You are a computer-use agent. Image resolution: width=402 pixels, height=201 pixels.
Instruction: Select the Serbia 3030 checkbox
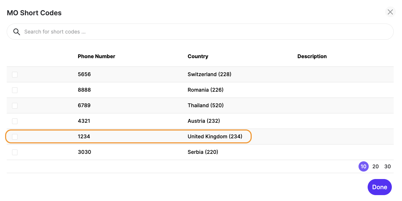point(15,152)
